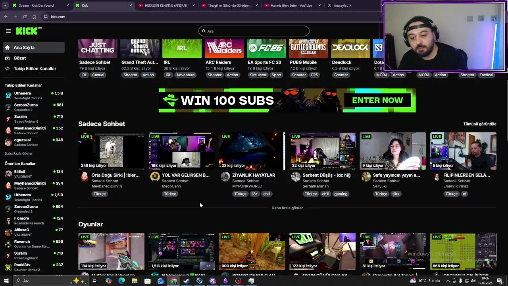Click the Kick search field
This screenshot has width=508, height=286.
click(x=254, y=31)
